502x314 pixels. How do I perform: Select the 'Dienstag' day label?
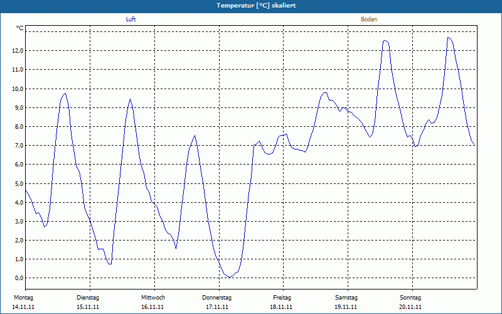pyautogui.click(x=88, y=298)
